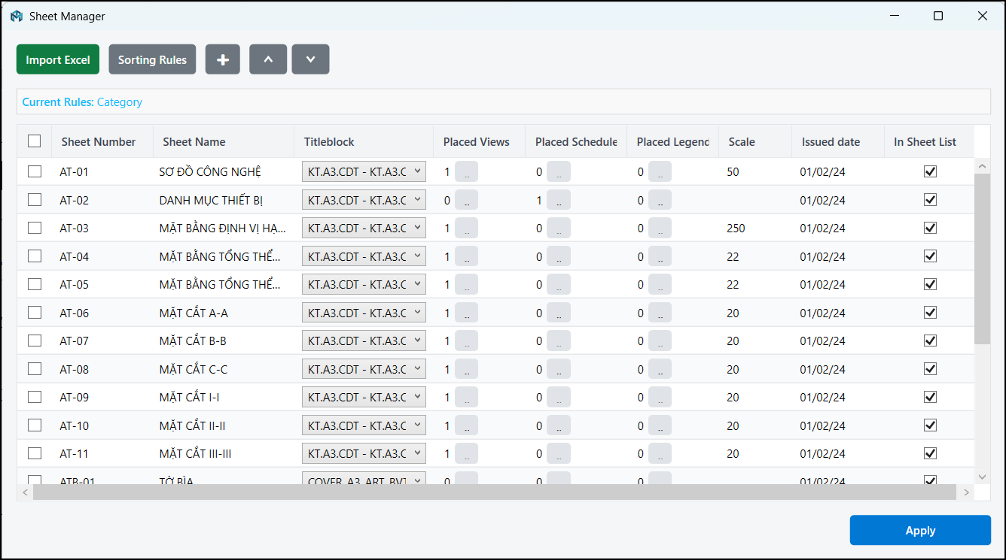Image resolution: width=1006 pixels, height=560 pixels.
Task: Open Titleblock dropdown for AT-10
Action: coord(364,425)
